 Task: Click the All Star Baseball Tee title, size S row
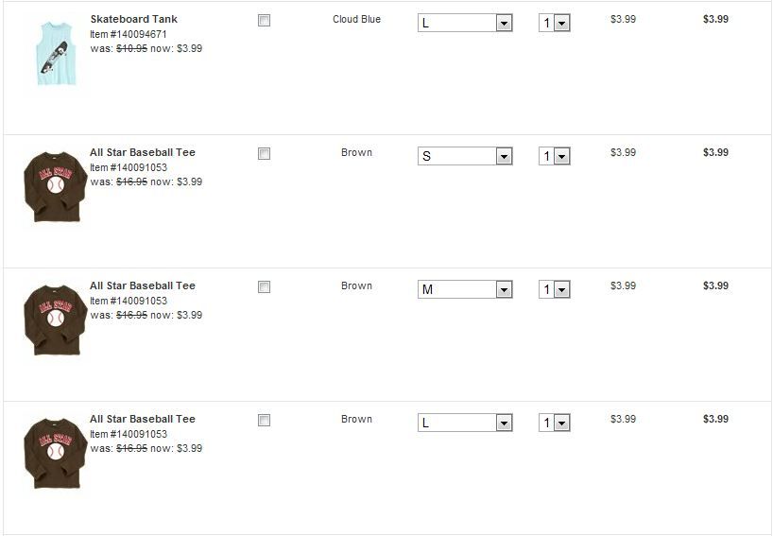pos(143,152)
